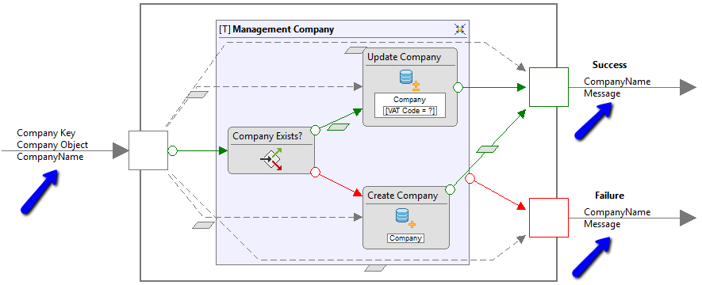702x285 pixels.
Task: Click green OK connector circle of Update Company
Action: pos(458,88)
